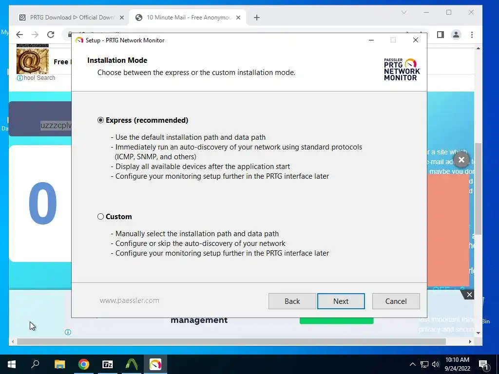Close the PRTG Download tab
The width and height of the screenshot is (499, 374).
click(121, 18)
